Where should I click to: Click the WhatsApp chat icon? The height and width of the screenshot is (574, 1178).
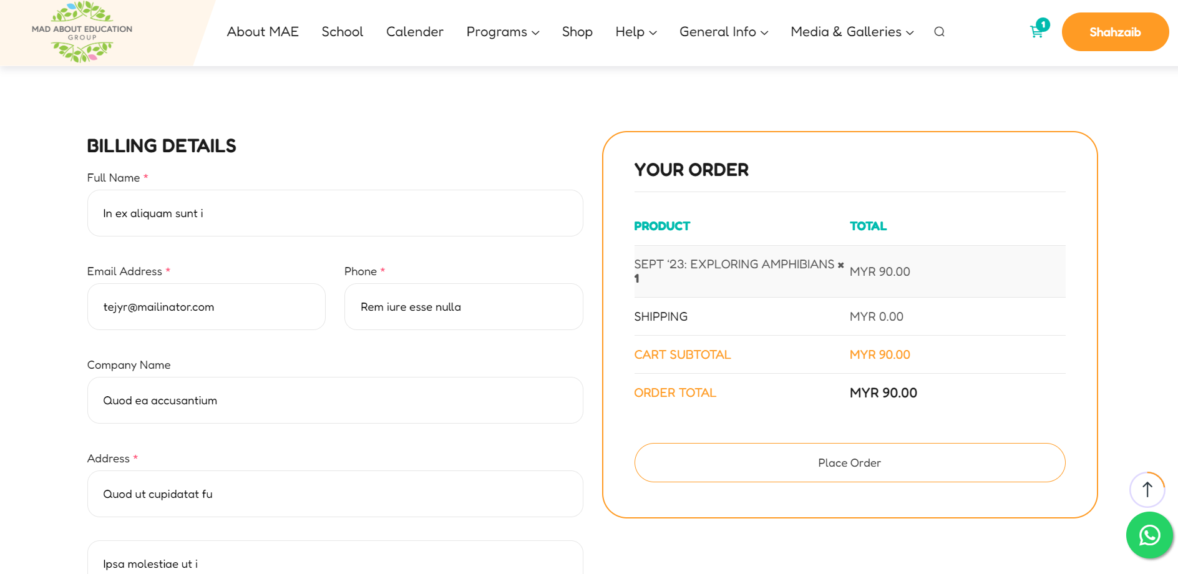pos(1149,535)
